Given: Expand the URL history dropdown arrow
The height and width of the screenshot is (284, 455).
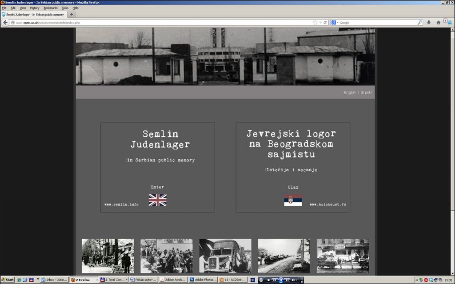Looking at the screenshot, I should (320, 23).
